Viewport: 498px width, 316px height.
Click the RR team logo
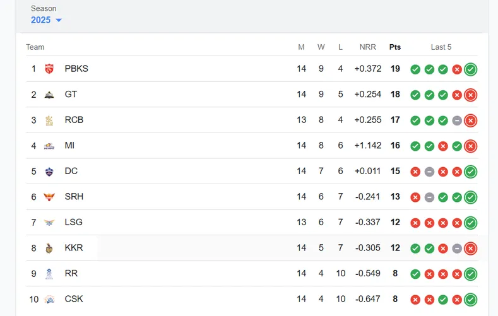49,274
